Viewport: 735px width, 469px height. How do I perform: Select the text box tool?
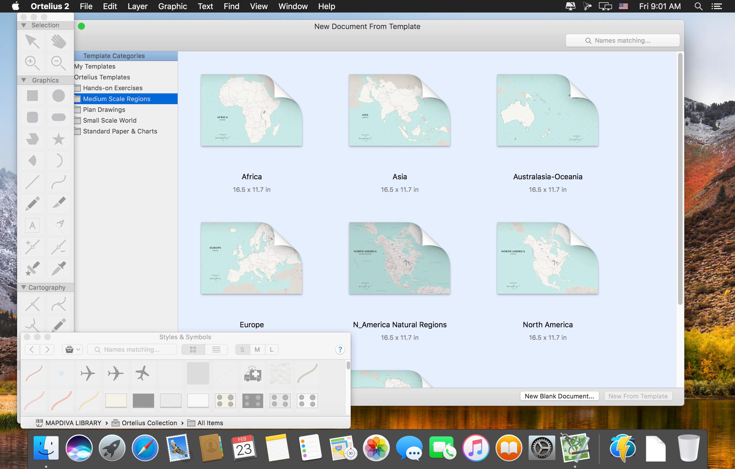tap(32, 225)
